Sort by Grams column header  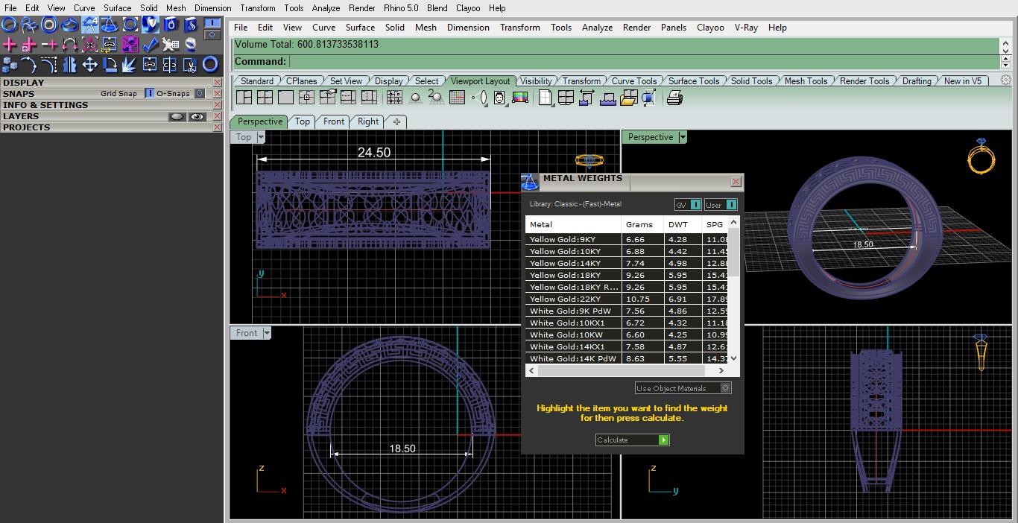click(642, 224)
